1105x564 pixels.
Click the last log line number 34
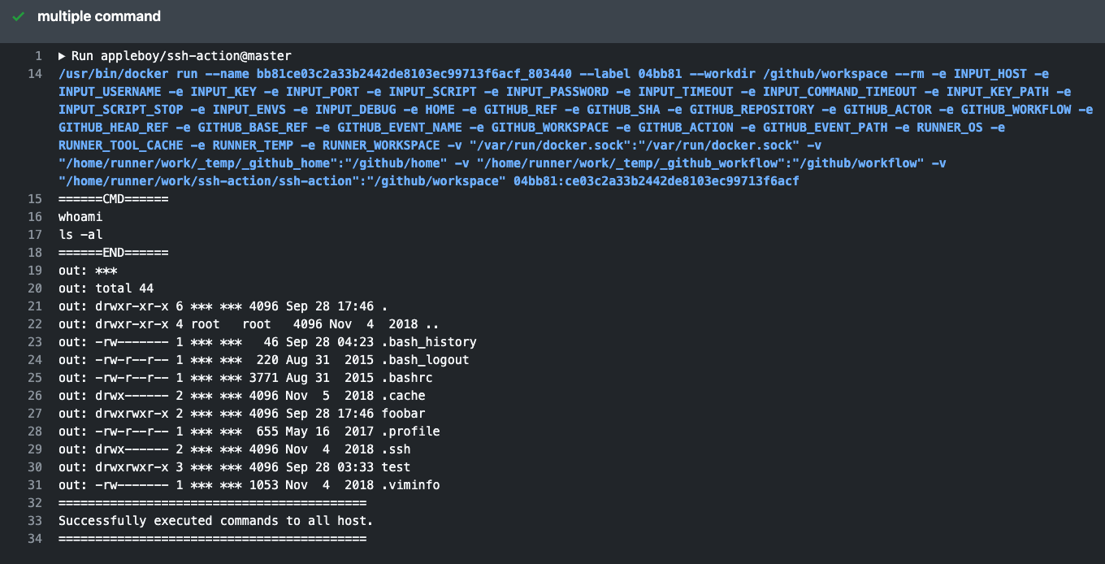point(35,539)
